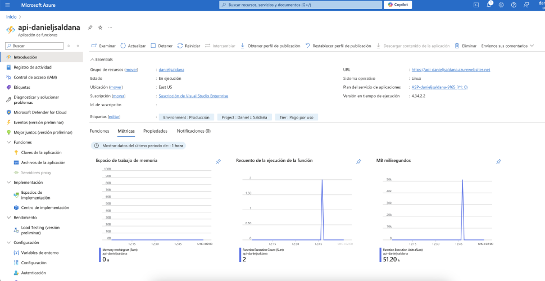
Task: Switch to the Funciones tab
Action: (99, 131)
